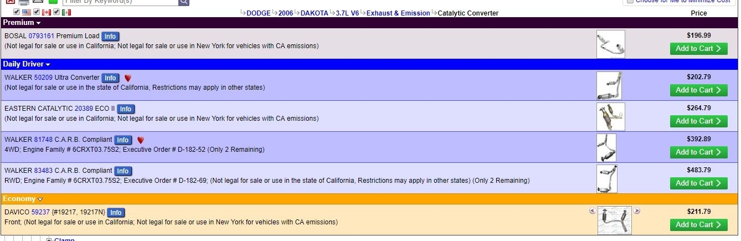741x241 pixels.
Task: Click the heart icon beside Walker 50209
Action: point(128,78)
